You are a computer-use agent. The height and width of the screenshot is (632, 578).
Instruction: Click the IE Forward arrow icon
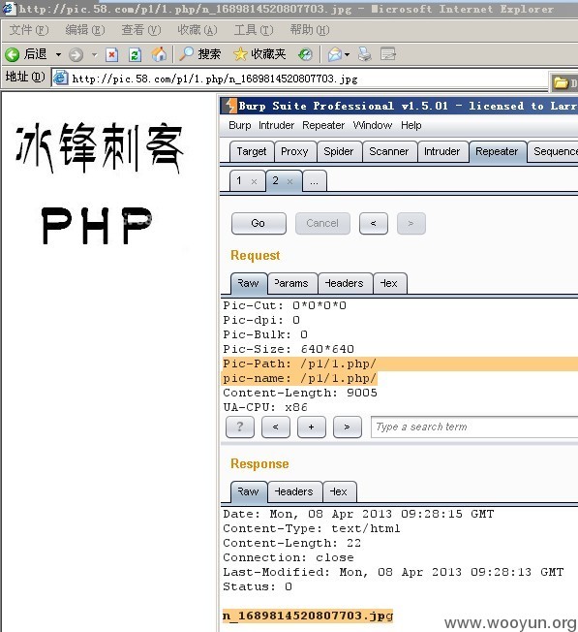[76, 54]
